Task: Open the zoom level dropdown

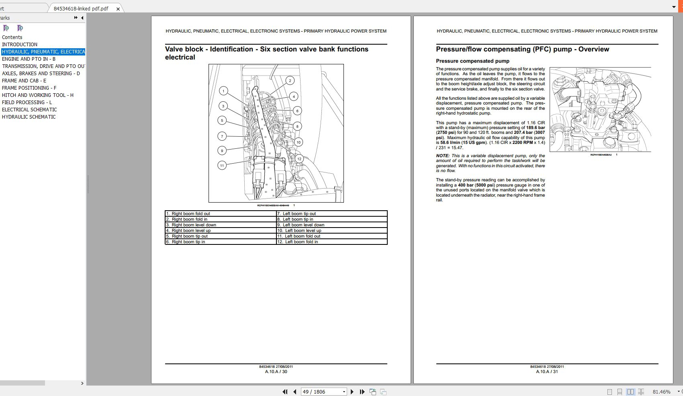Action: (x=679, y=391)
